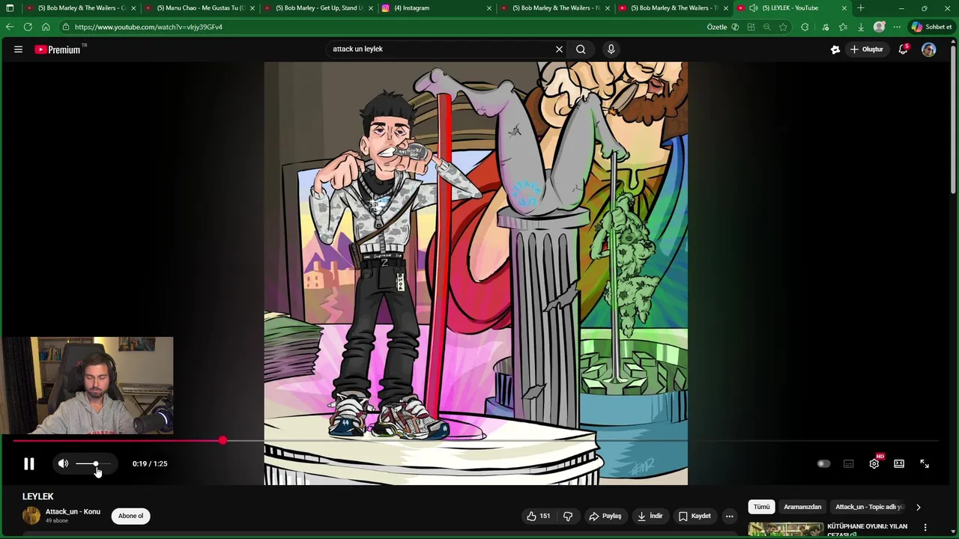Go to YouTube Premium home logo

click(58, 49)
